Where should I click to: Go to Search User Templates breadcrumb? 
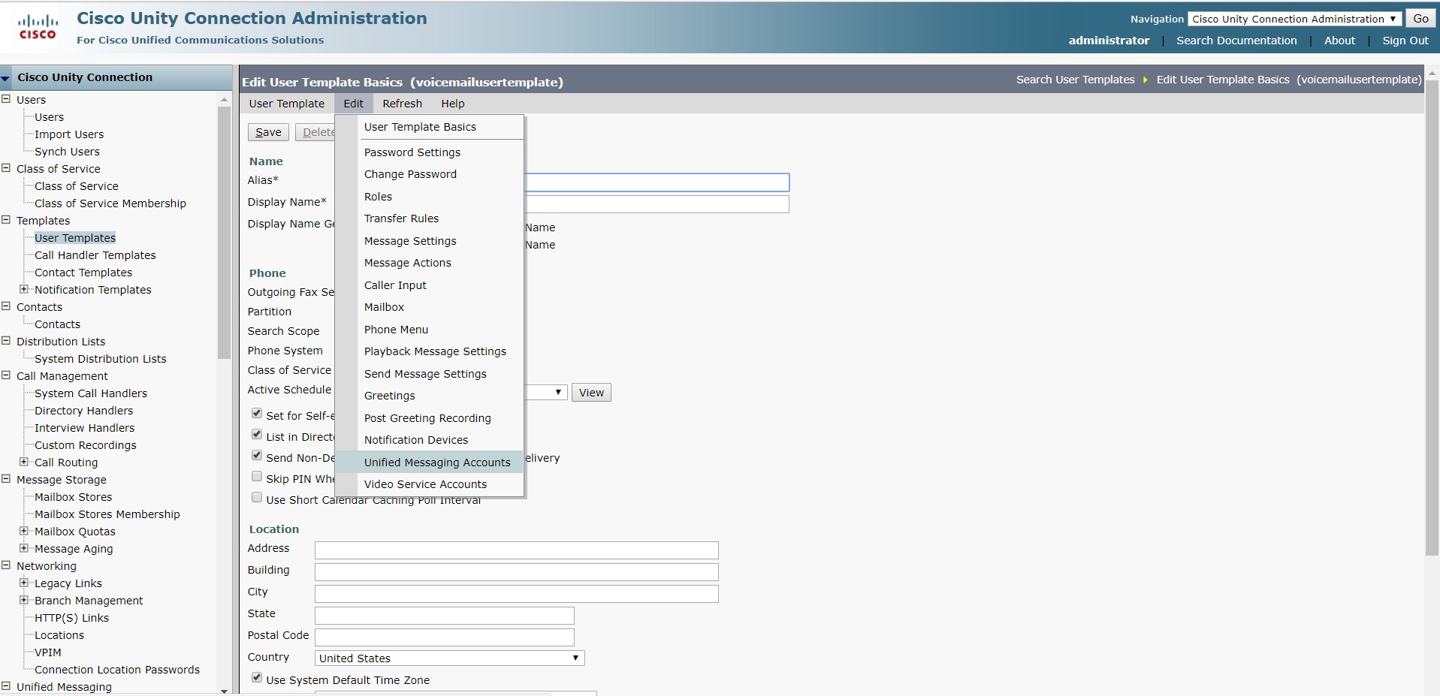point(1075,80)
